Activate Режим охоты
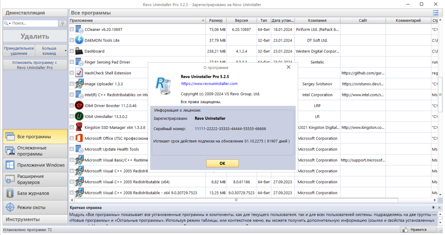445x235 pixels. (35, 207)
